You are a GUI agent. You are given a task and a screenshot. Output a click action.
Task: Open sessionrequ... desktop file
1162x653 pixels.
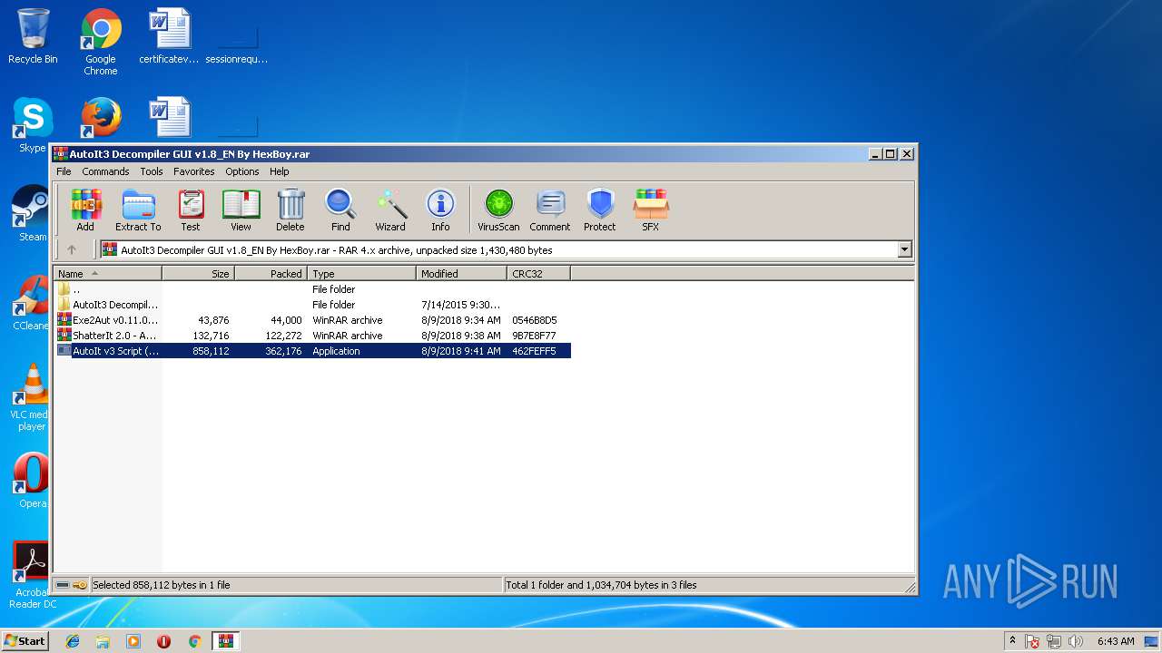(x=237, y=44)
